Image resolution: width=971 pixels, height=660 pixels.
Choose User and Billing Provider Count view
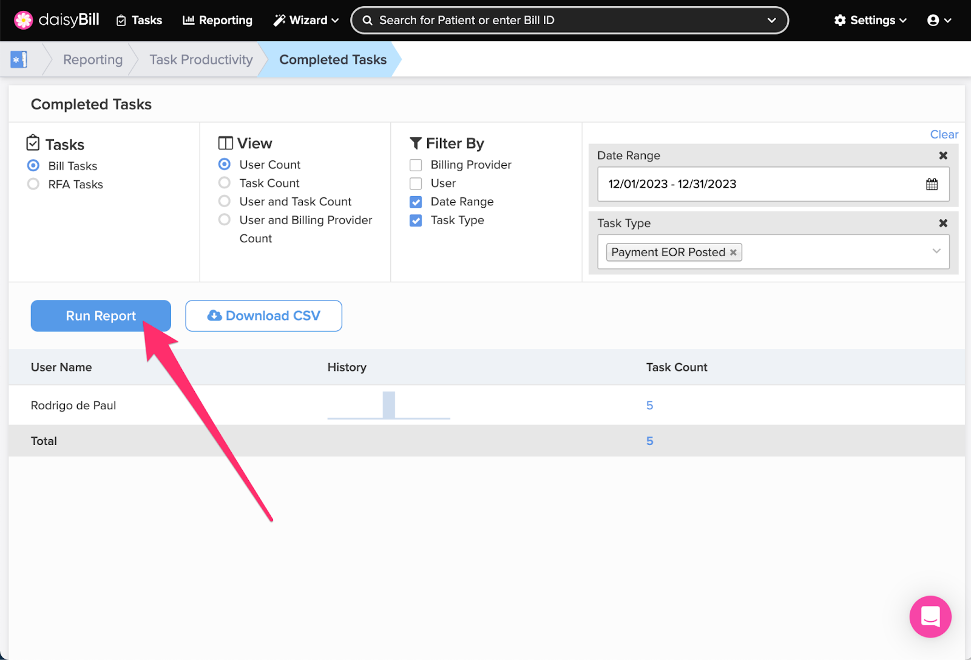pyautogui.click(x=225, y=219)
